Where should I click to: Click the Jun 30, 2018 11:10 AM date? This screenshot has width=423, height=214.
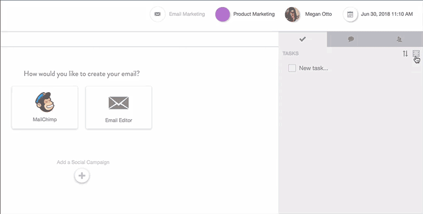(387, 14)
